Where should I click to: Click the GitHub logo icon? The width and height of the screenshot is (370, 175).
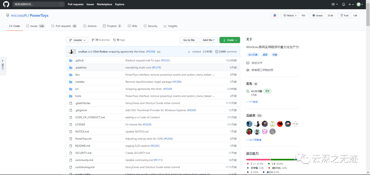[x=6, y=4]
